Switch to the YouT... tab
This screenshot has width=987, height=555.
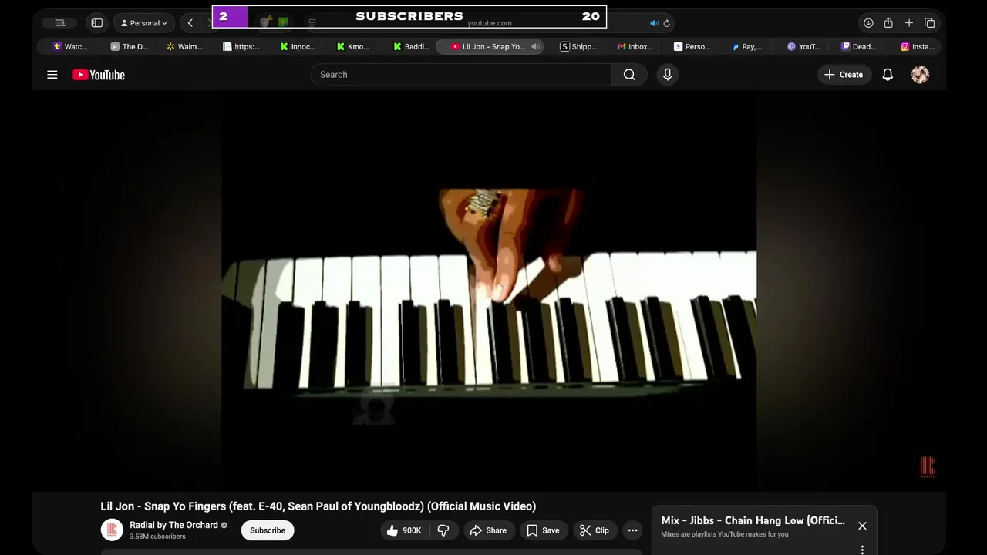click(803, 46)
